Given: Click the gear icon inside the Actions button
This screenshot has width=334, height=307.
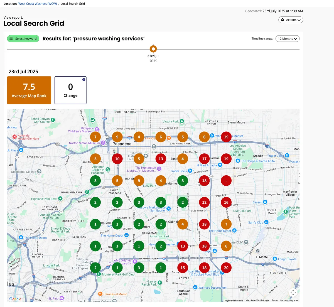Looking at the screenshot, I should (283, 20).
